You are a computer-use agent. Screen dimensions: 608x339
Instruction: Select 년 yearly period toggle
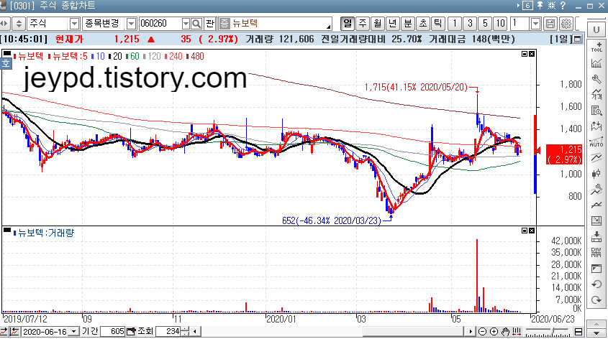pos(393,24)
